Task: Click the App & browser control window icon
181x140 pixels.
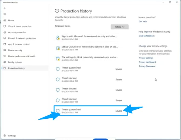Action: click(x=5, y=44)
